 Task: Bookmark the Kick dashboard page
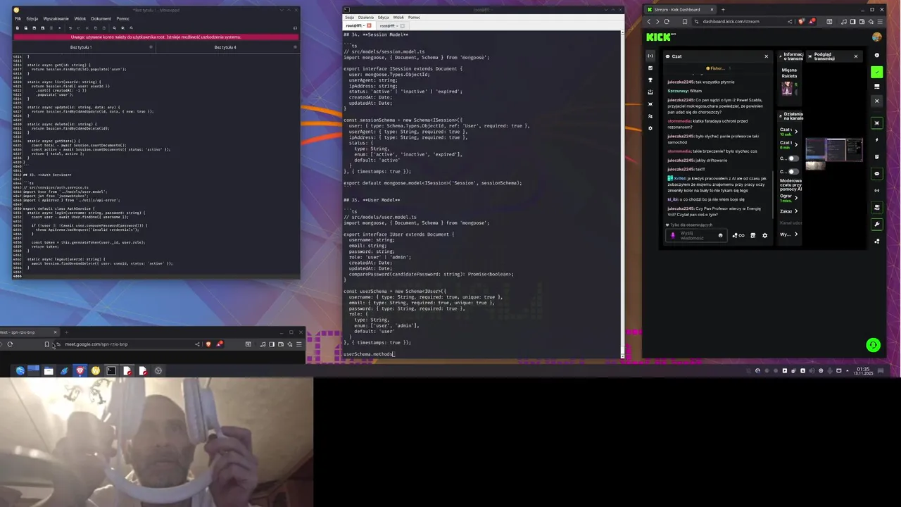click(685, 21)
